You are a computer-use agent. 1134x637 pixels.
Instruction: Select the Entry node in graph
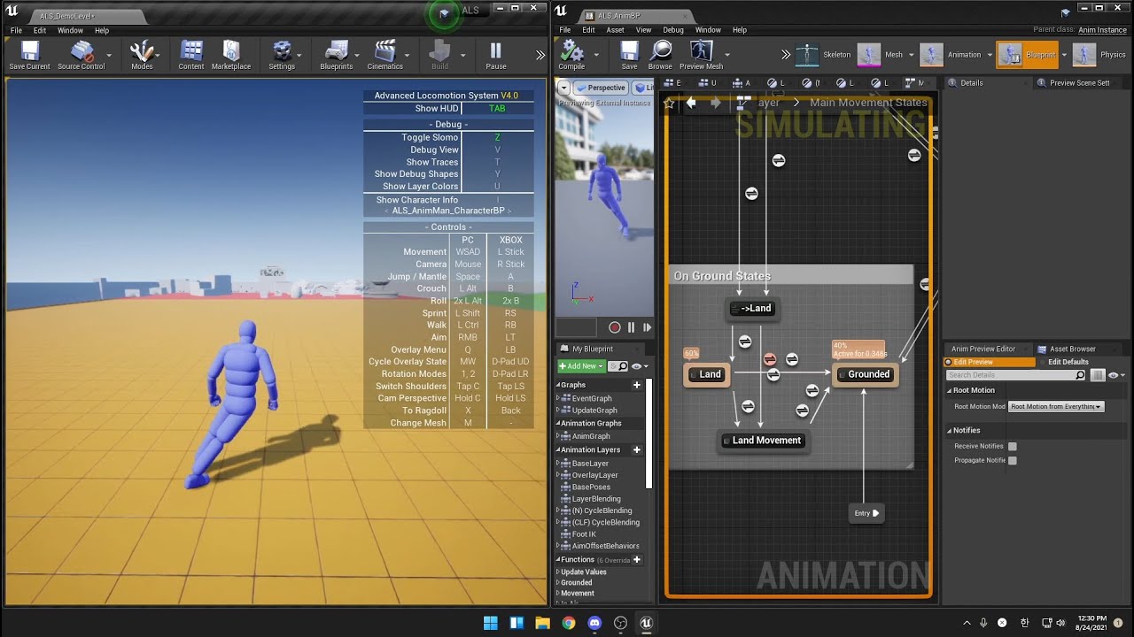pos(866,513)
